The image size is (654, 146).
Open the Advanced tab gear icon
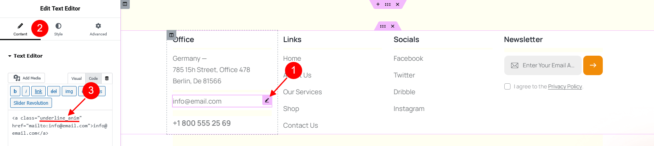tap(98, 29)
